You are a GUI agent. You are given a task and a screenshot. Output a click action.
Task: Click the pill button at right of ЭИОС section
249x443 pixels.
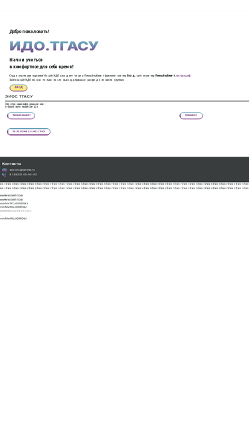click(x=191, y=116)
